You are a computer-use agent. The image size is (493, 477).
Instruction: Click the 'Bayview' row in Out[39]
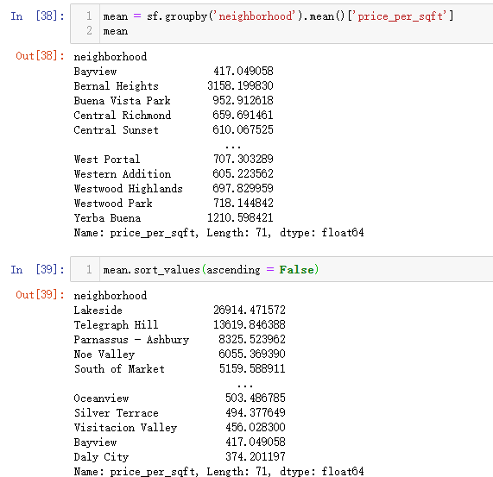(x=180, y=442)
